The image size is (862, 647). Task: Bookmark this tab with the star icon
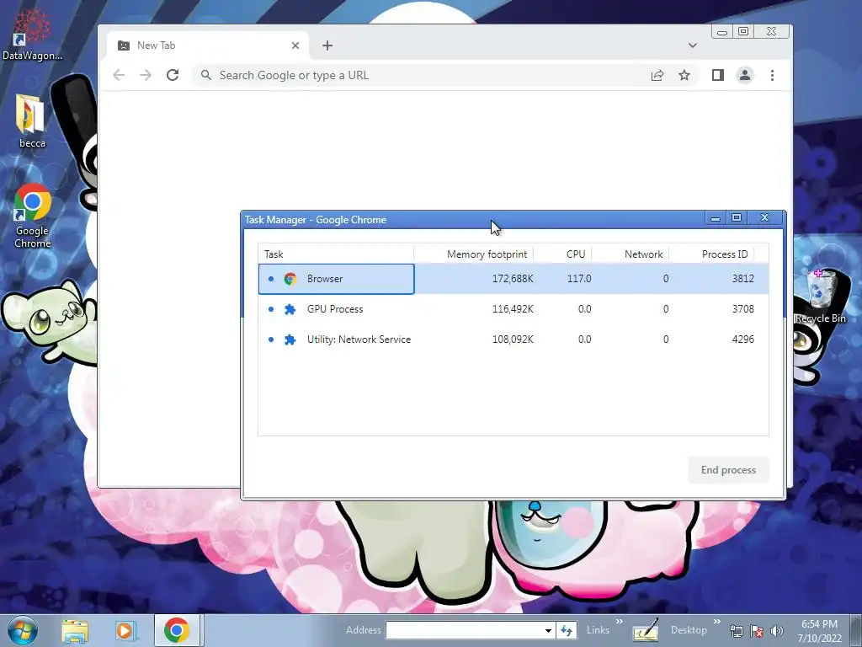[684, 75]
